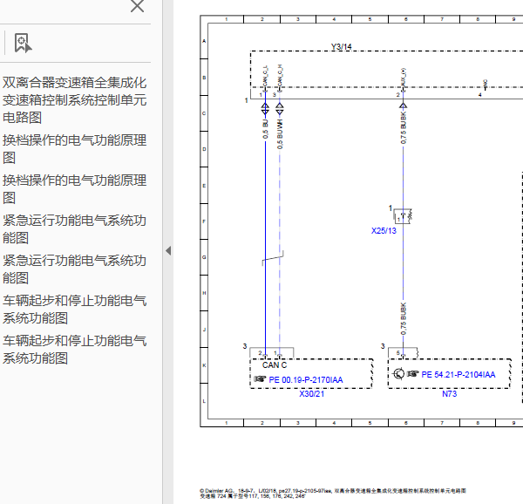The image size is (523, 504).
Task: Follow link PE 00.19-P-2170IAA
Action: [x=306, y=380]
